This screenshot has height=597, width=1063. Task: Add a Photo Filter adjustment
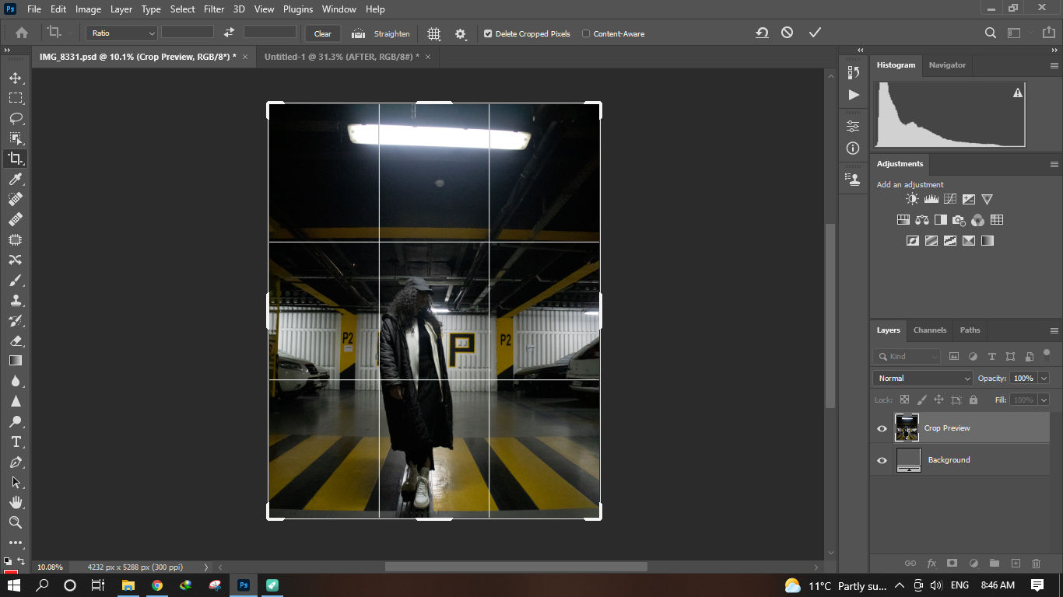(x=959, y=220)
